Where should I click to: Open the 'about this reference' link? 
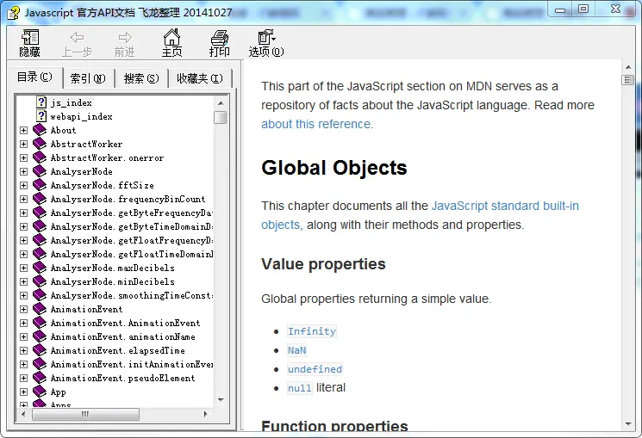tap(316, 124)
